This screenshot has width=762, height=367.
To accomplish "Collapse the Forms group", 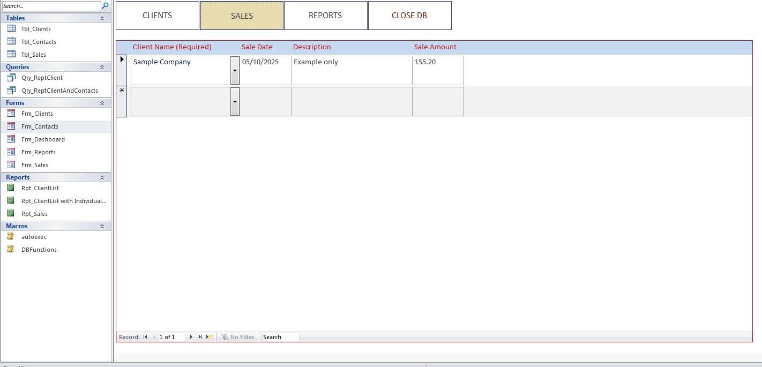I will point(102,103).
